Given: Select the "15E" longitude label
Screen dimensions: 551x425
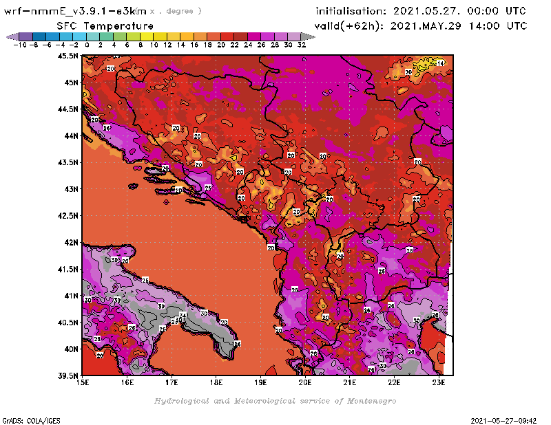Looking at the screenshot, I should tap(83, 382).
